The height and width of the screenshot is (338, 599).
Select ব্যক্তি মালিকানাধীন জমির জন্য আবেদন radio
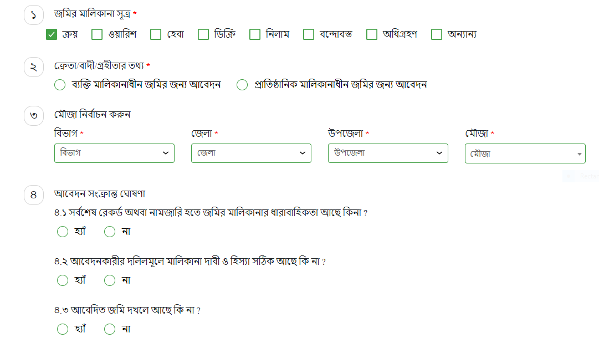point(60,85)
